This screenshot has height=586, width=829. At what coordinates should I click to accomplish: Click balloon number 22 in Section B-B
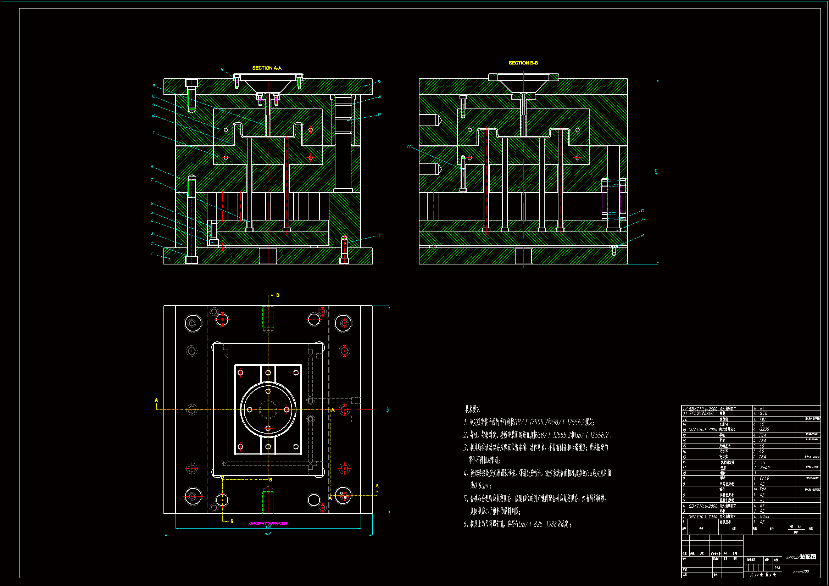(x=408, y=146)
